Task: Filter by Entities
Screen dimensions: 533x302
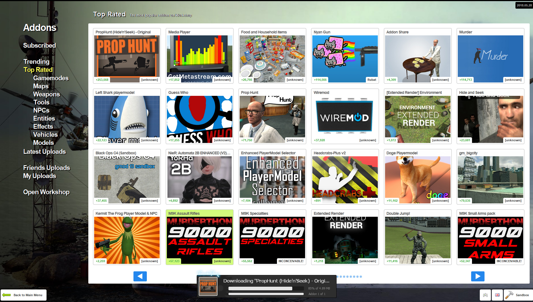Action: [44, 118]
